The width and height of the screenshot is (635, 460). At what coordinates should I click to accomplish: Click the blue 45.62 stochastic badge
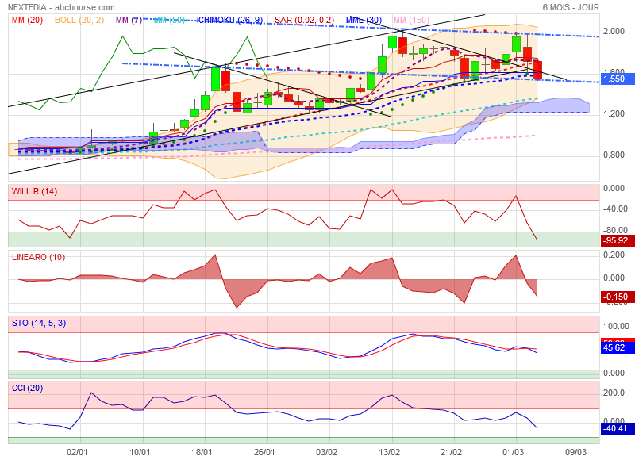pyautogui.click(x=618, y=347)
